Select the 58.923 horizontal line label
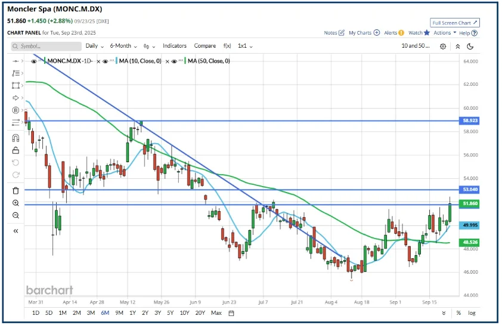502x325 pixels. (x=470, y=120)
